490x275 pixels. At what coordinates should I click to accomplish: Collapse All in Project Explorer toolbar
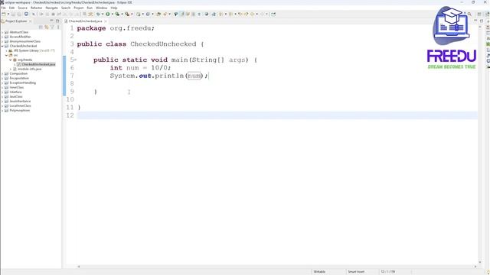click(41, 27)
